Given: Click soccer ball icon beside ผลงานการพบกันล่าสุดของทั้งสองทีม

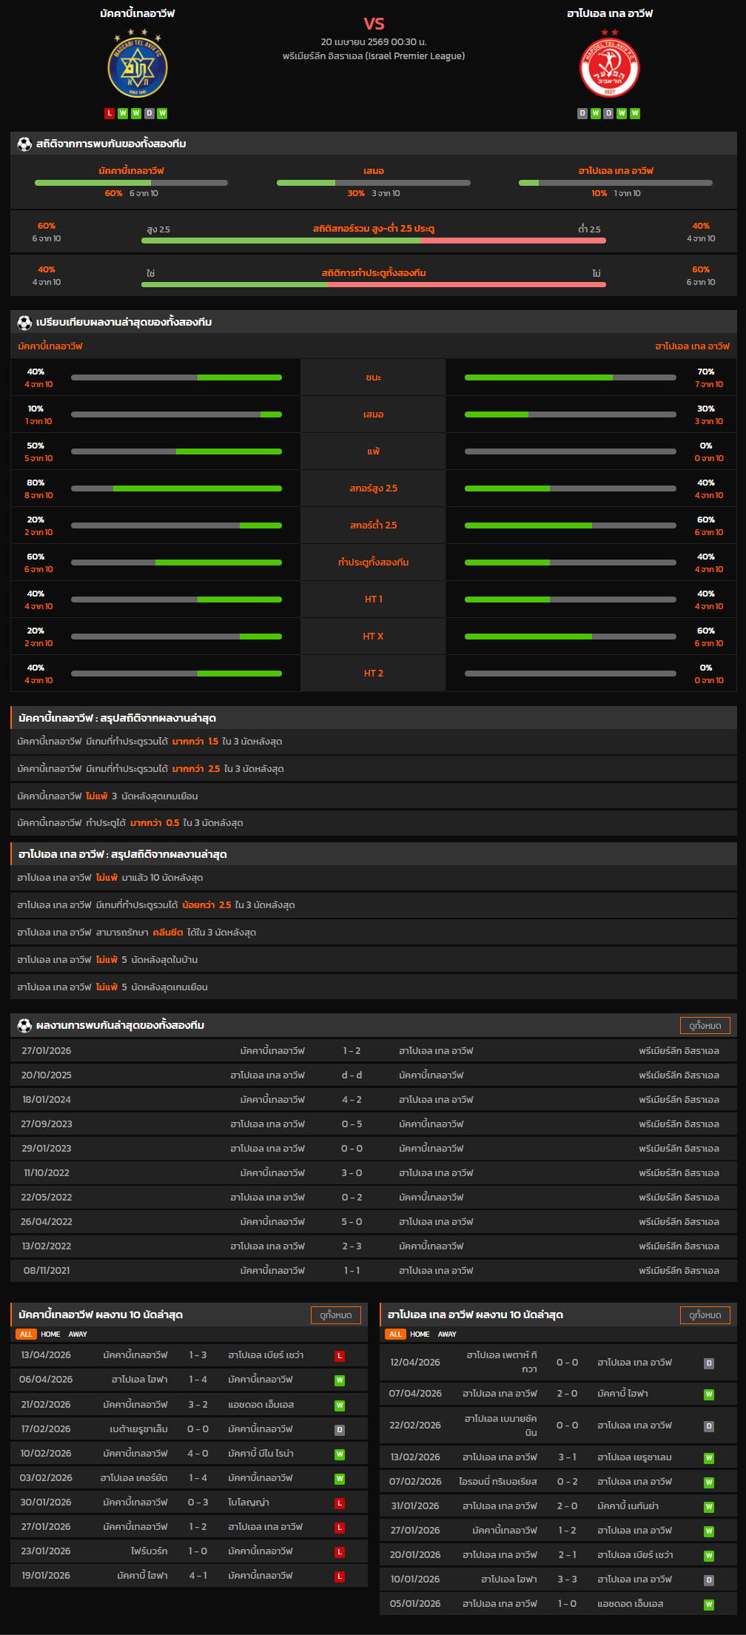Looking at the screenshot, I should pos(24,1026).
